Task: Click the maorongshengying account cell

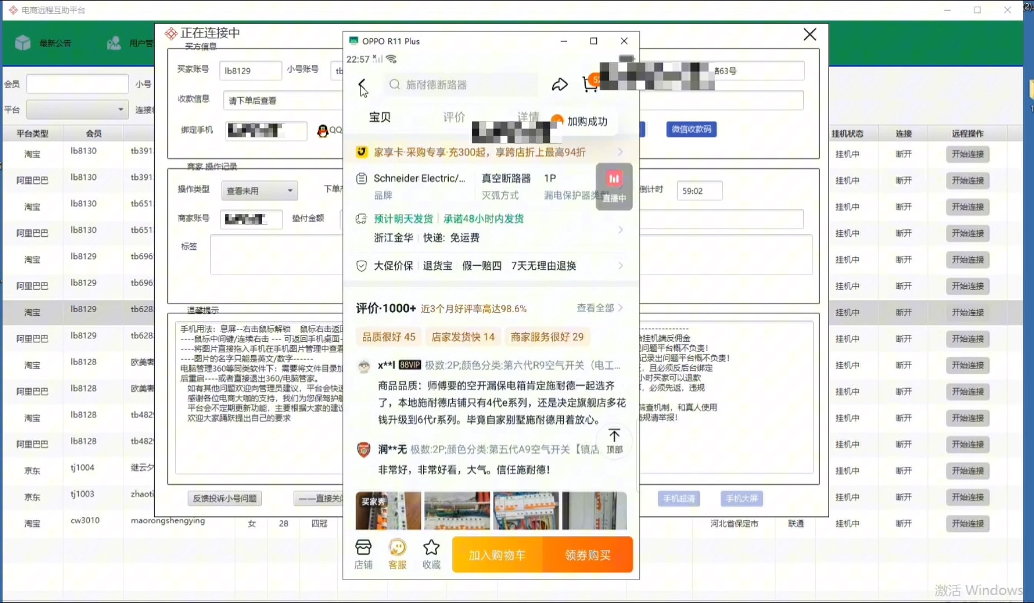Action: click(167, 520)
